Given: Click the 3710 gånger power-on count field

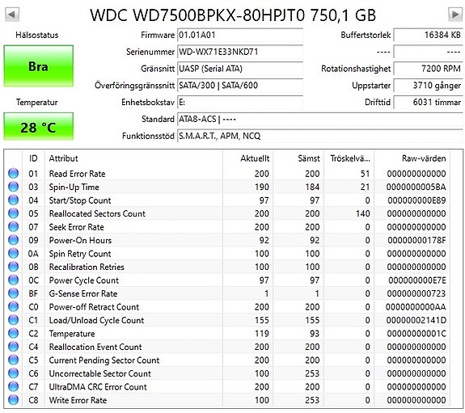Looking at the screenshot, I should pyautogui.click(x=428, y=86).
